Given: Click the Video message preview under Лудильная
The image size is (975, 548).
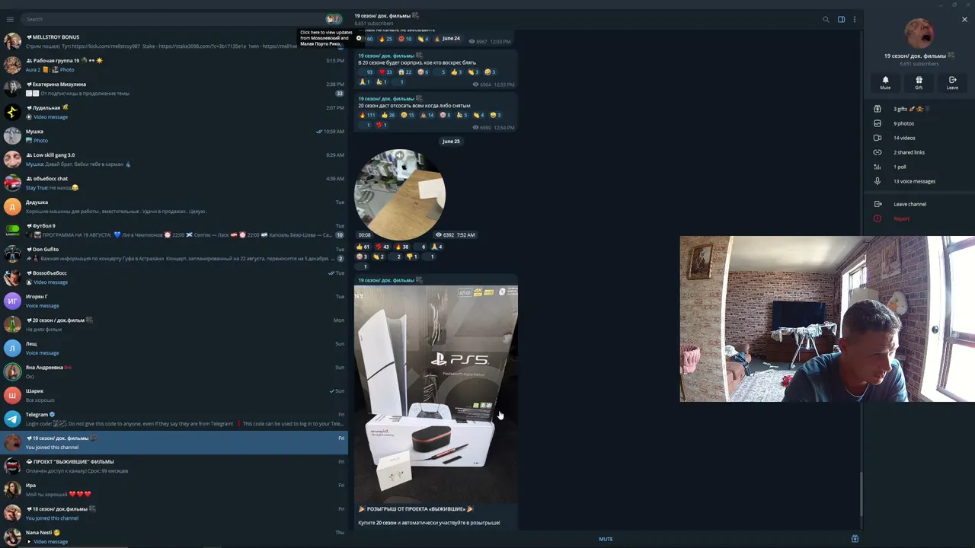Looking at the screenshot, I should [50, 117].
